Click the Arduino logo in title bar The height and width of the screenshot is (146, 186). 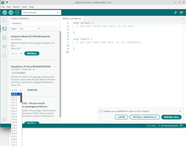click(3, 2)
